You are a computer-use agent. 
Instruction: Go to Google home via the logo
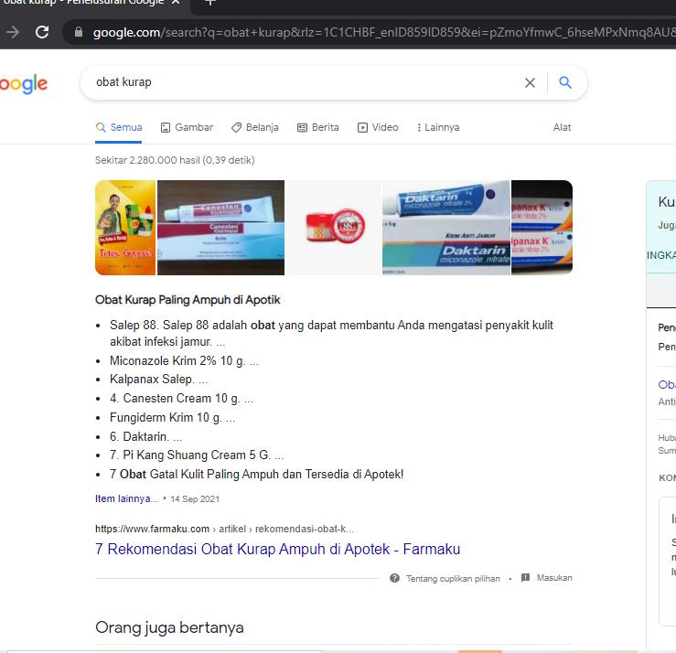click(24, 83)
